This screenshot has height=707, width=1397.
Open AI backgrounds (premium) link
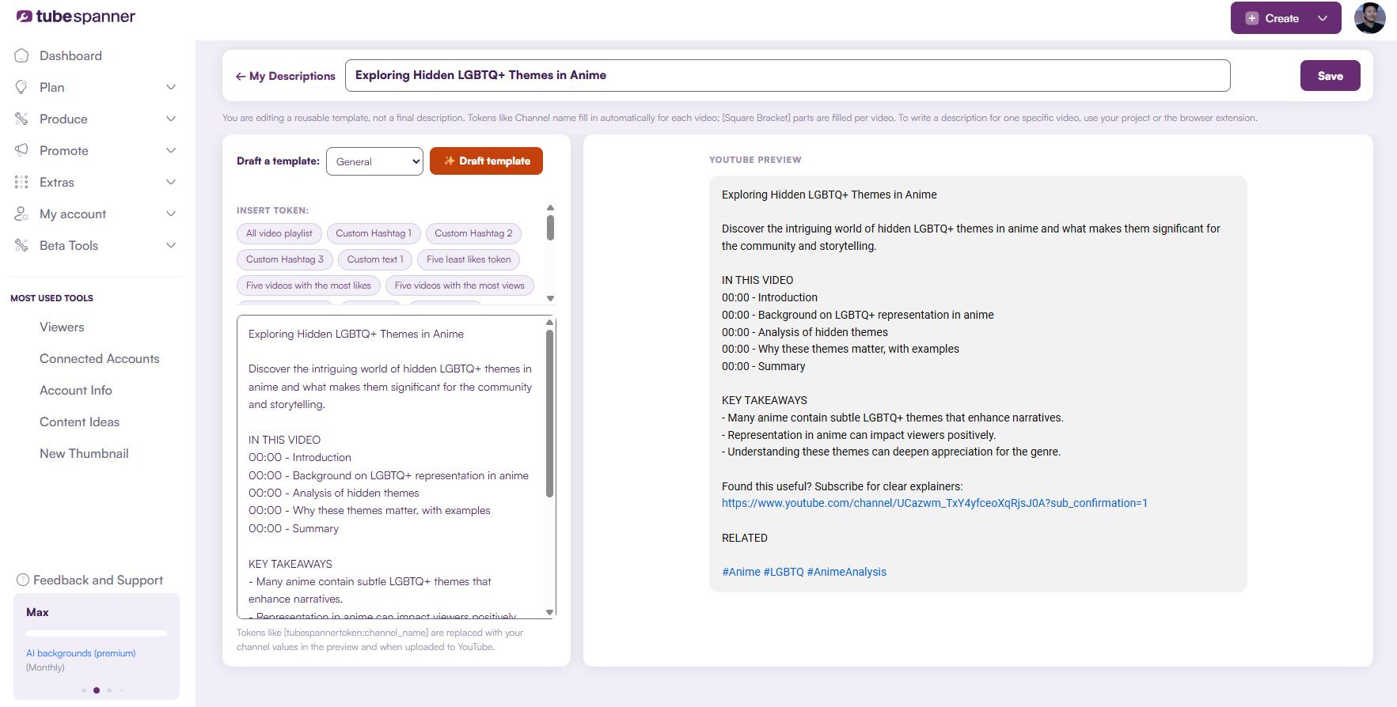(81, 653)
